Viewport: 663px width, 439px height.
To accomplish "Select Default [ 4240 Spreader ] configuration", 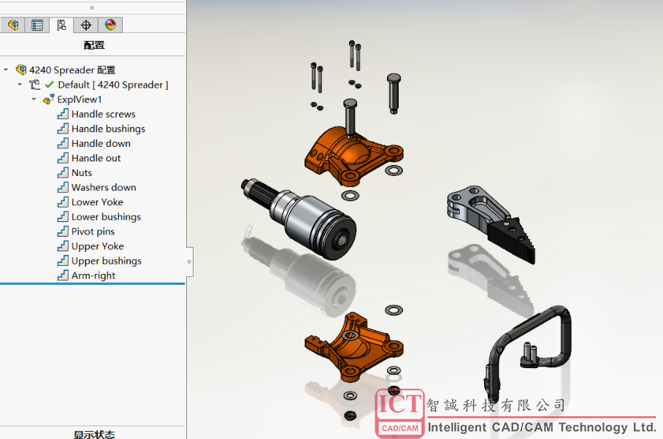I will tap(113, 85).
